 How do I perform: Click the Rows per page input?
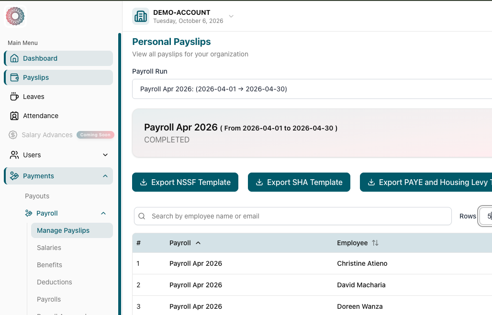click(486, 216)
